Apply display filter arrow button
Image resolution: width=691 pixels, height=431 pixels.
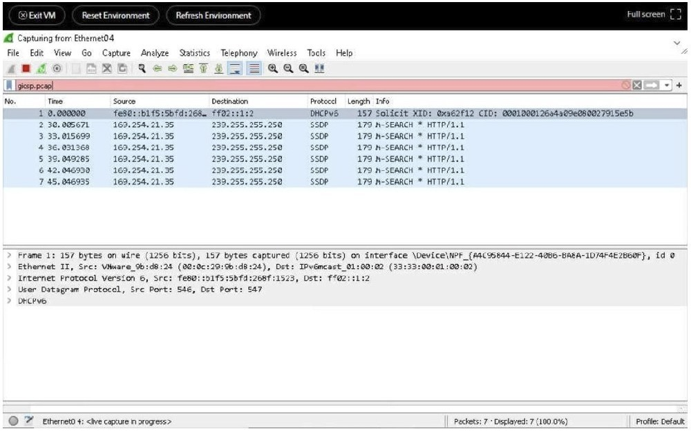click(652, 86)
